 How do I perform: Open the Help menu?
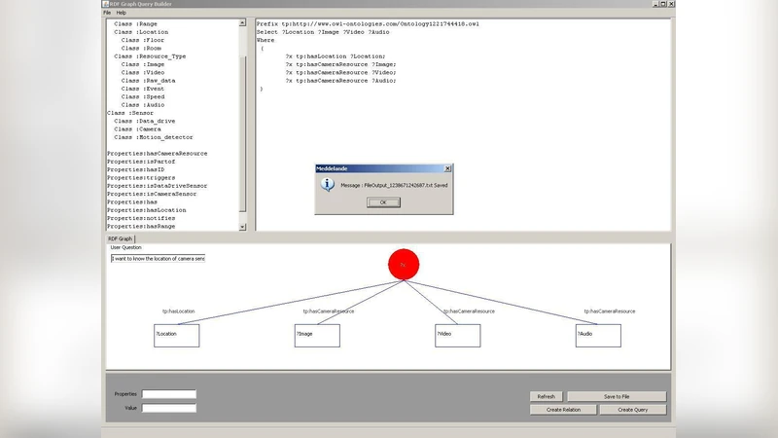122,13
